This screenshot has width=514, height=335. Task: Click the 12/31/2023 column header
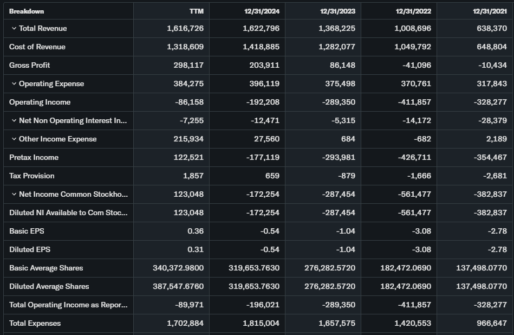[x=338, y=11]
